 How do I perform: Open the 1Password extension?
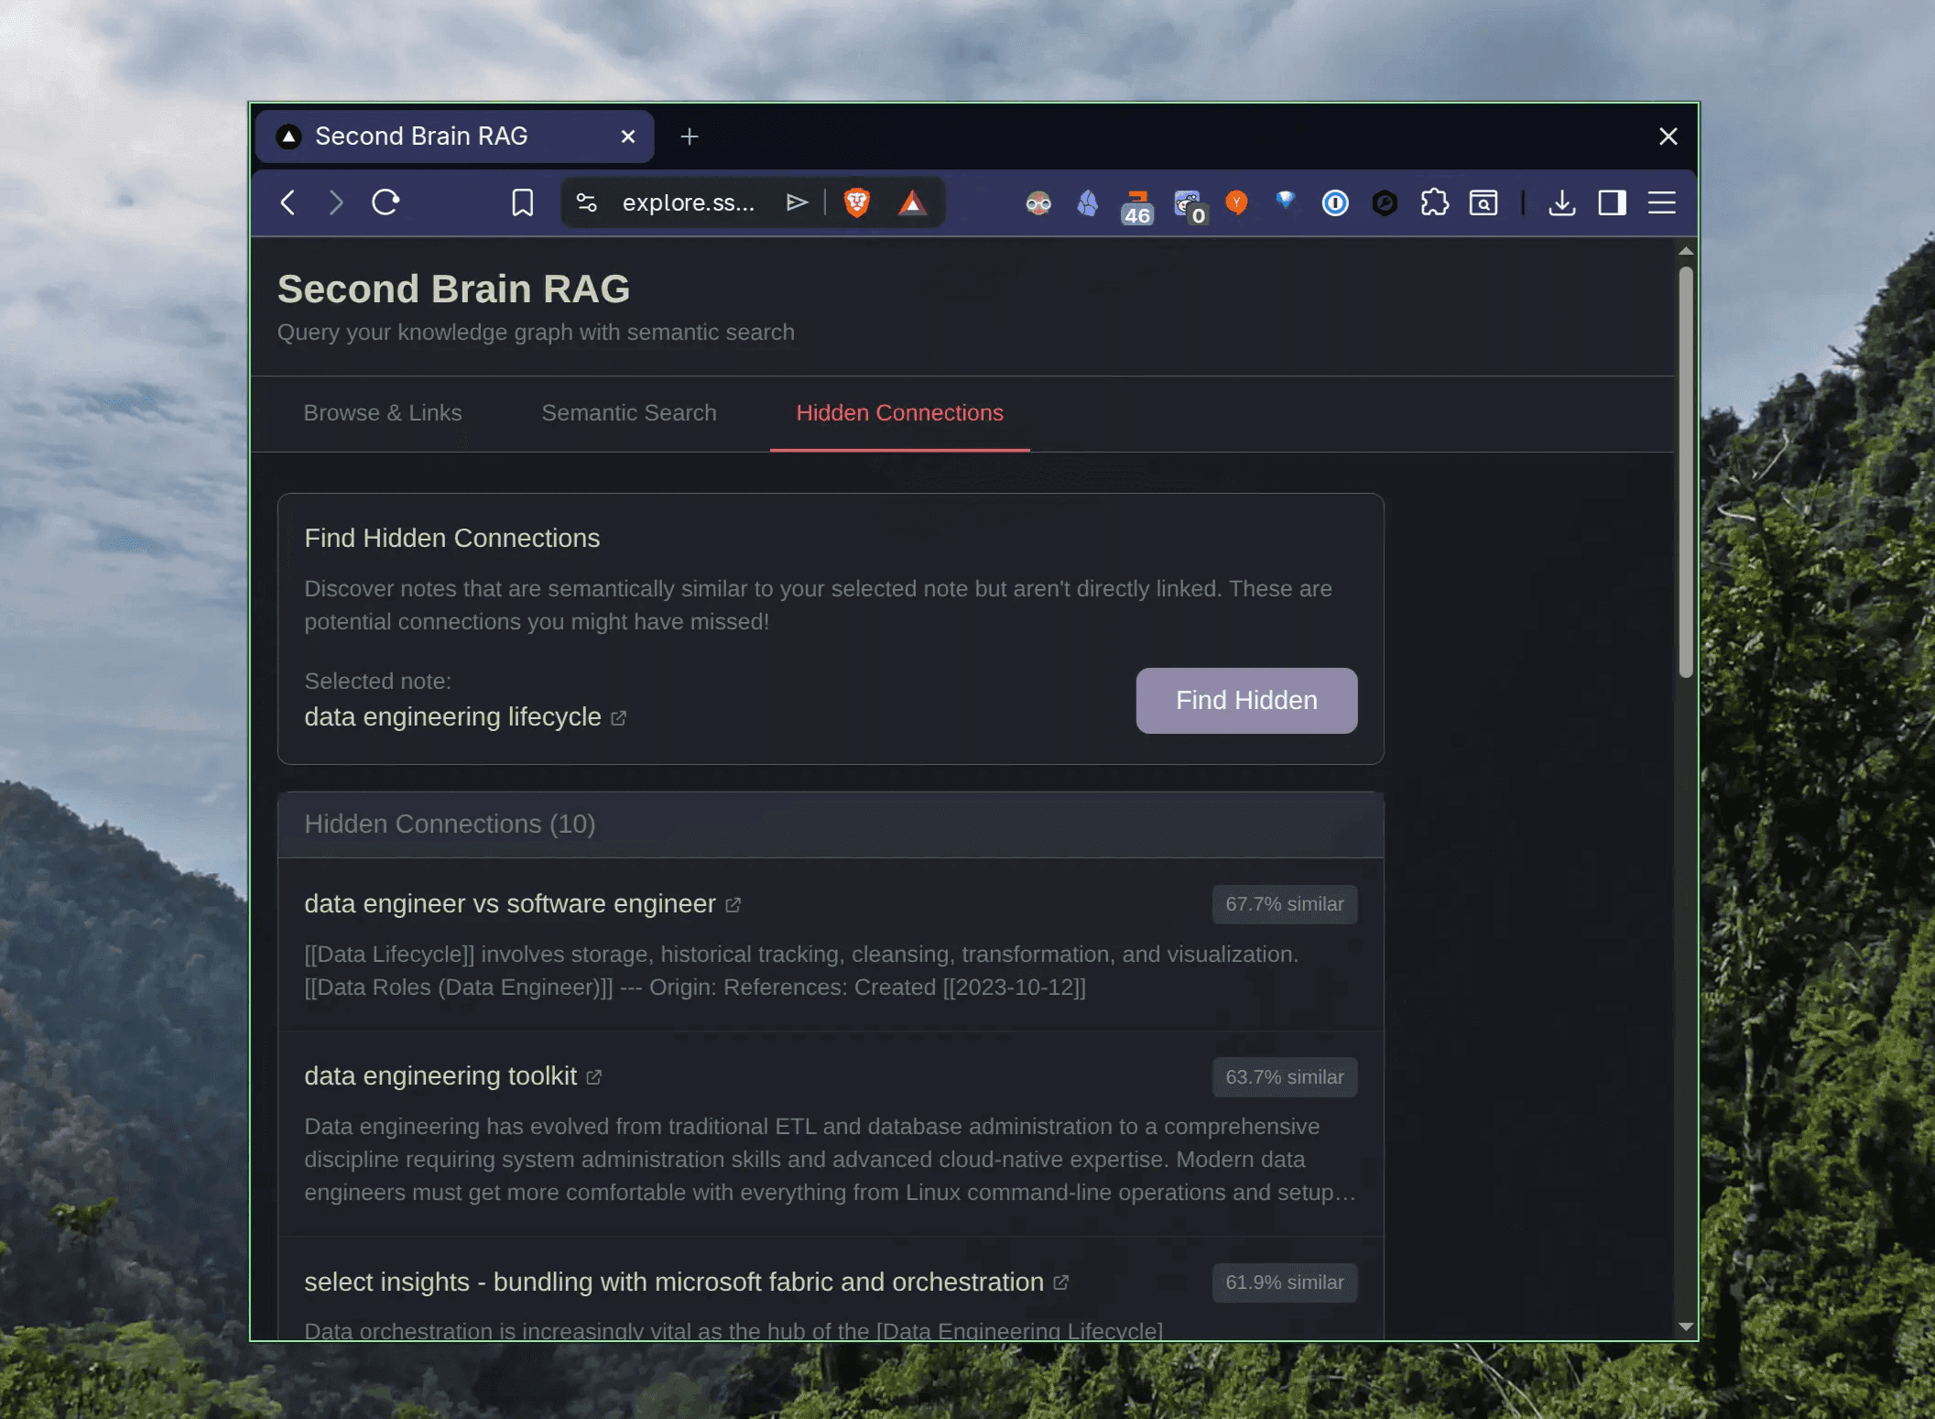[1335, 202]
